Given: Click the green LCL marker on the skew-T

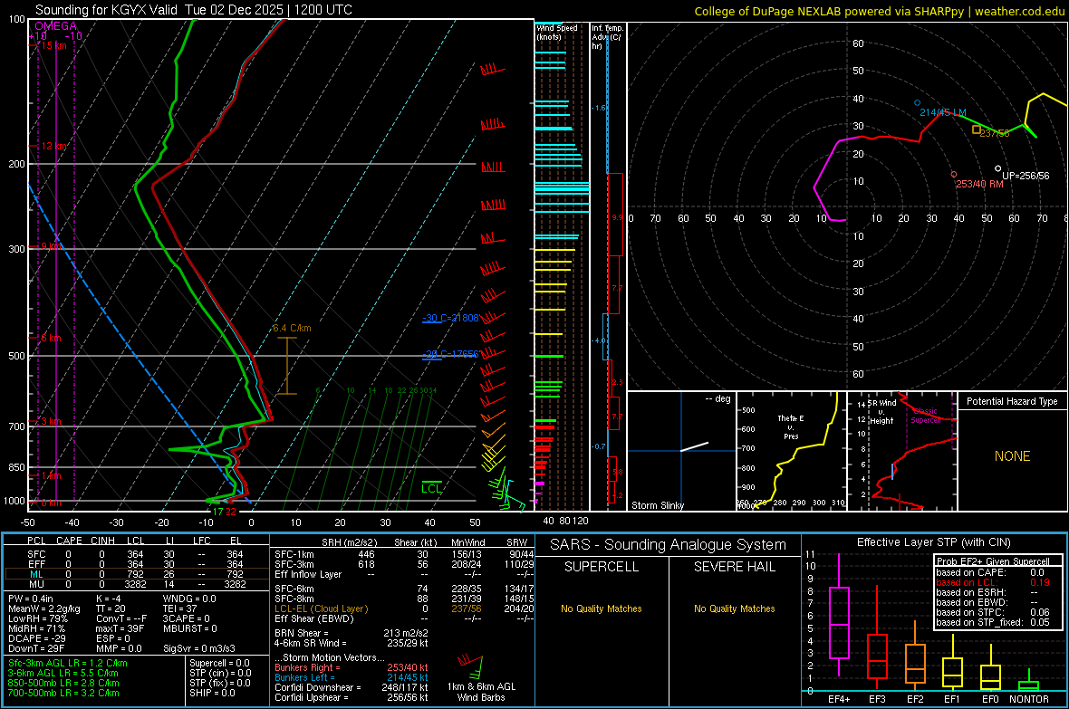Looking at the screenshot, I should click(431, 487).
